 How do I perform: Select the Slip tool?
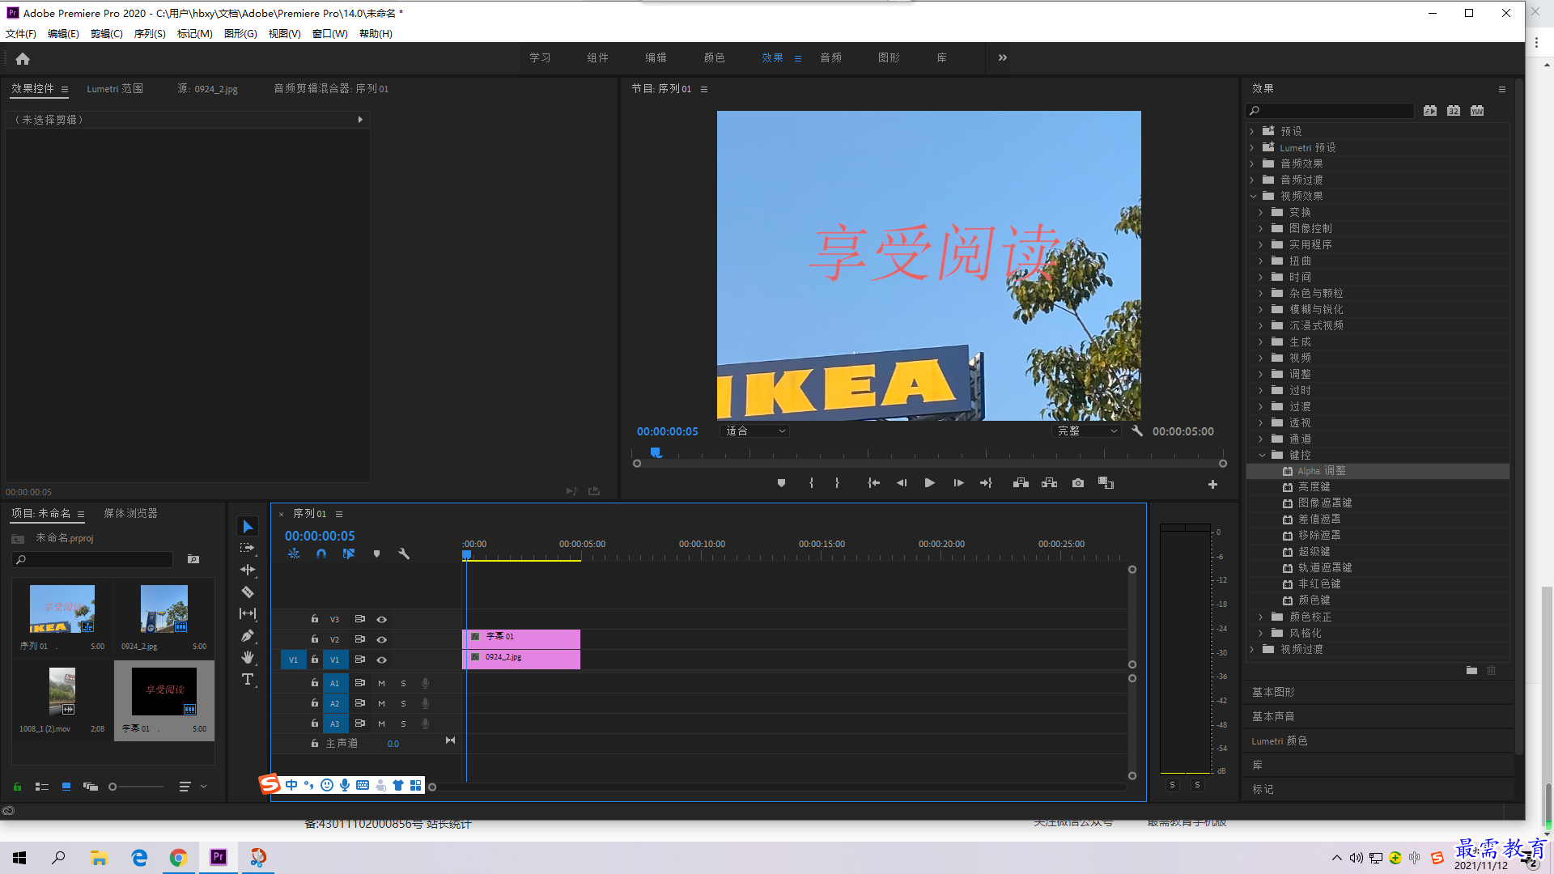click(x=248, y=613)
